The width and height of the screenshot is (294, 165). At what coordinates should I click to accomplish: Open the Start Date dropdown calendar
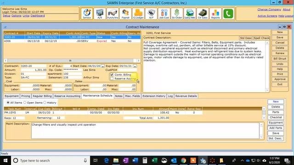(x=103, y=66)
